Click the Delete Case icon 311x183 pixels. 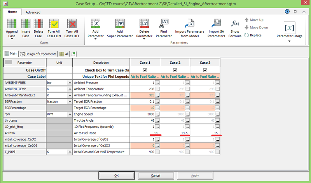click(x=39, y=24)
